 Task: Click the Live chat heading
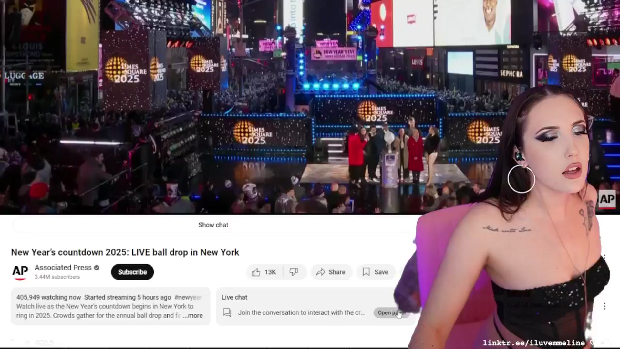pos(234,297)
